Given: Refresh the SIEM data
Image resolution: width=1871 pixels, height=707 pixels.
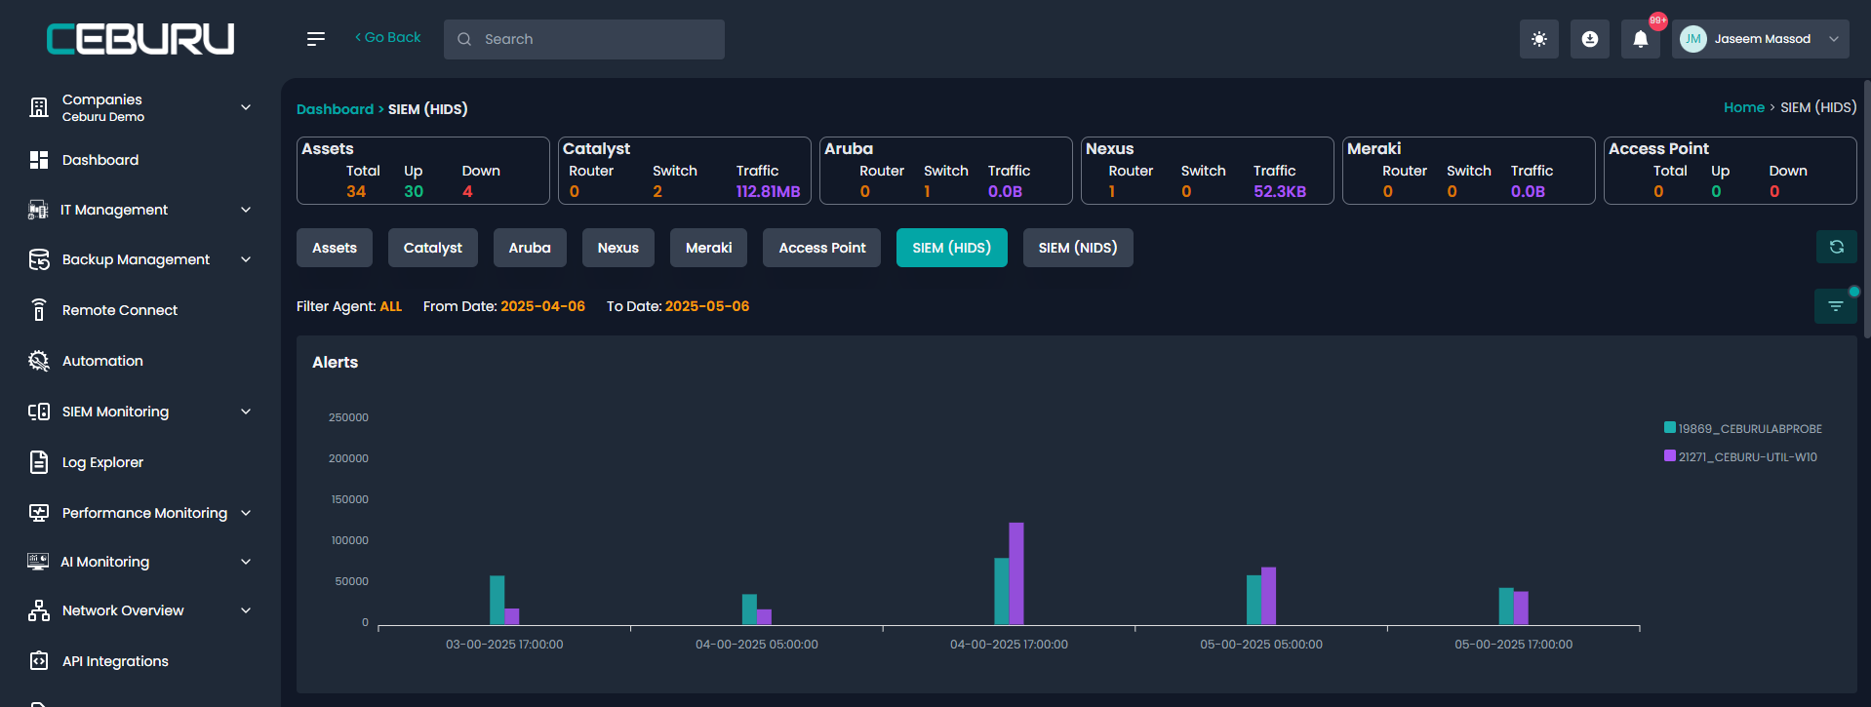Looking at the screenshot, I should [1837, 247].
